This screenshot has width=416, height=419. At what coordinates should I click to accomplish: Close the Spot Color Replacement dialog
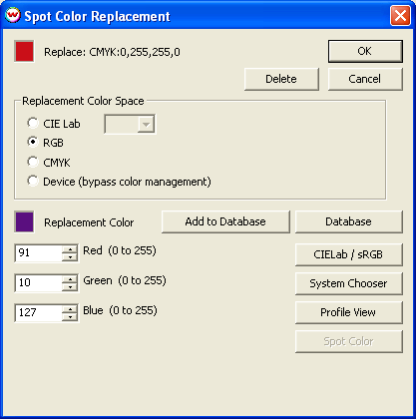[400, 16]
